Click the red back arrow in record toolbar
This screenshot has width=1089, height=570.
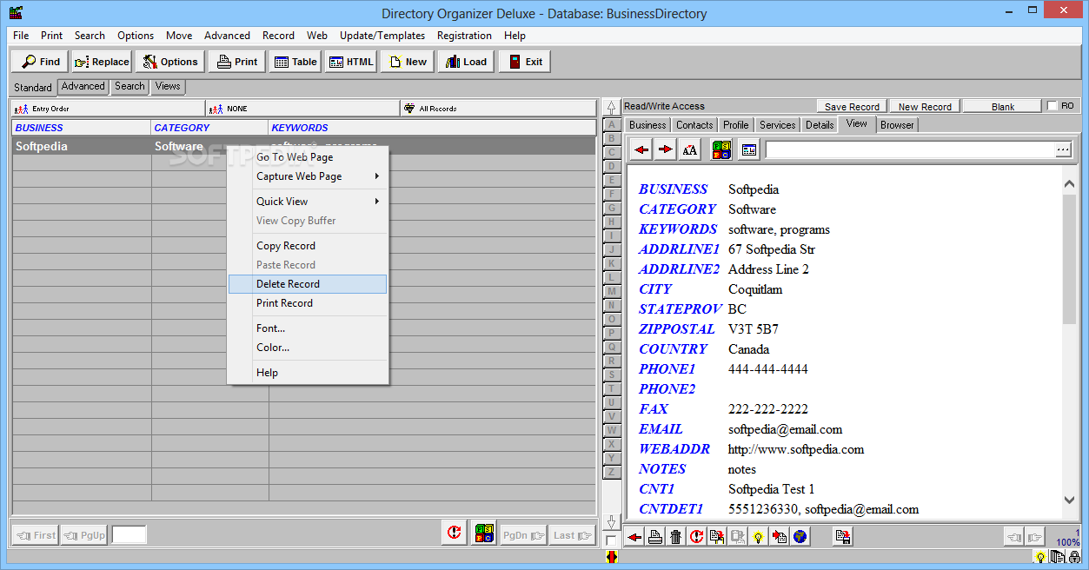[635, 537]
